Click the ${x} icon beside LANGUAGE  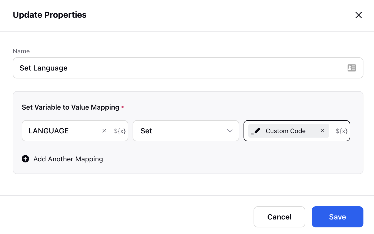tap(120, 131)
